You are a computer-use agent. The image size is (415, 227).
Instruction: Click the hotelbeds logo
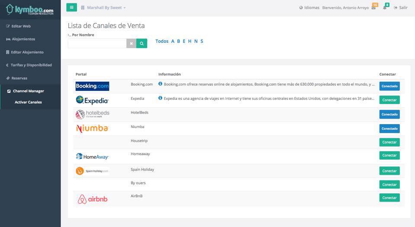[x=93, y=114]
